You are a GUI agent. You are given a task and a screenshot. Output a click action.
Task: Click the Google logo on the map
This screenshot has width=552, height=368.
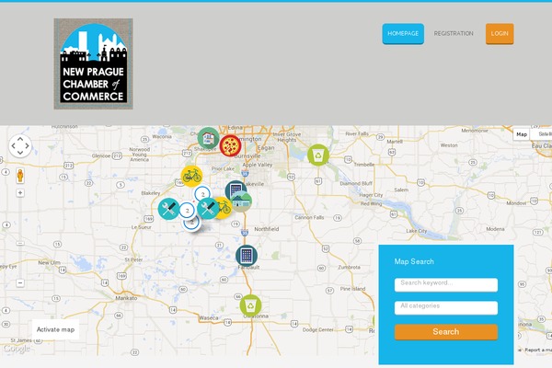point(17,349)
